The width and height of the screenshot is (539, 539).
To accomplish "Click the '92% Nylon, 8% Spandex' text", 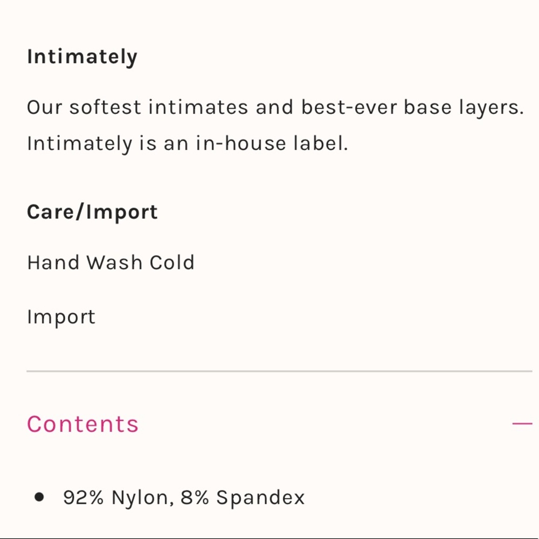I will [x=183, y=497].
